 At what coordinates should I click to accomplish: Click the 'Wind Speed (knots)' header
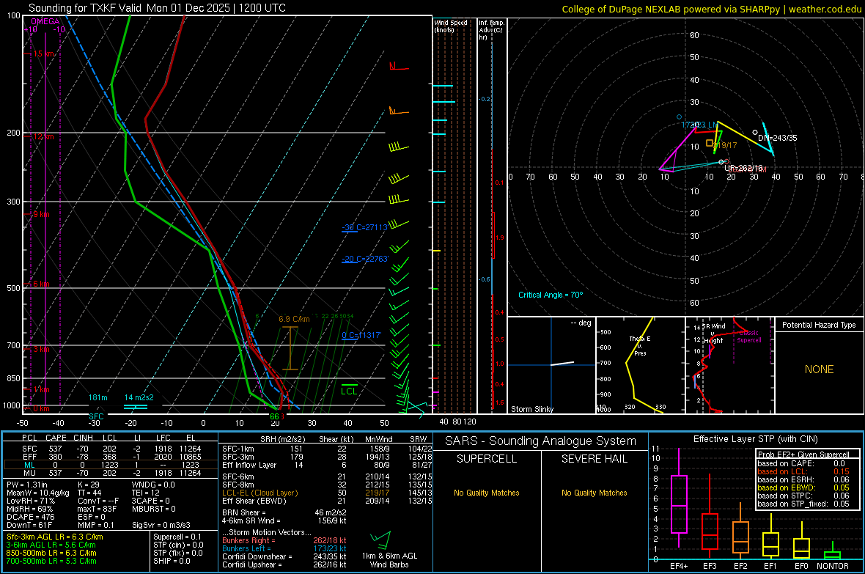[x=450, y=26]
